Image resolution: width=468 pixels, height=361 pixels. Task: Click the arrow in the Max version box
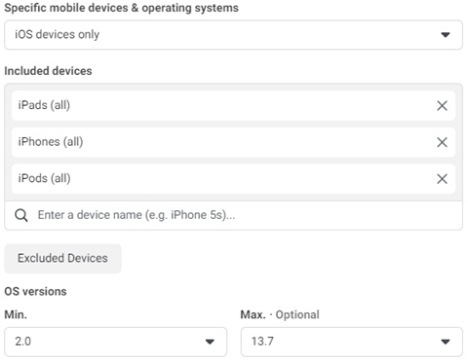pyautogui.click(x=446, y=342)
